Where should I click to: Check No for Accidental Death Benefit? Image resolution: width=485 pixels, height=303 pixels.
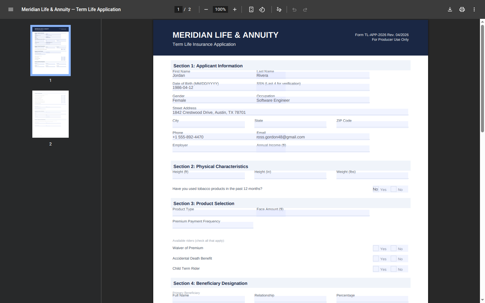click(x=393, y=259)
